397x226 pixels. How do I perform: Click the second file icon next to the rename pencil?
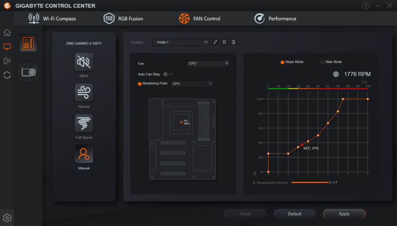pyautogui.click(x=233, y=42)
